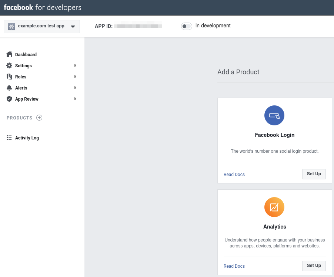The image size is (334, 277).
Task: Read Docs for Analytics
Action: click(x=234, y=266)
